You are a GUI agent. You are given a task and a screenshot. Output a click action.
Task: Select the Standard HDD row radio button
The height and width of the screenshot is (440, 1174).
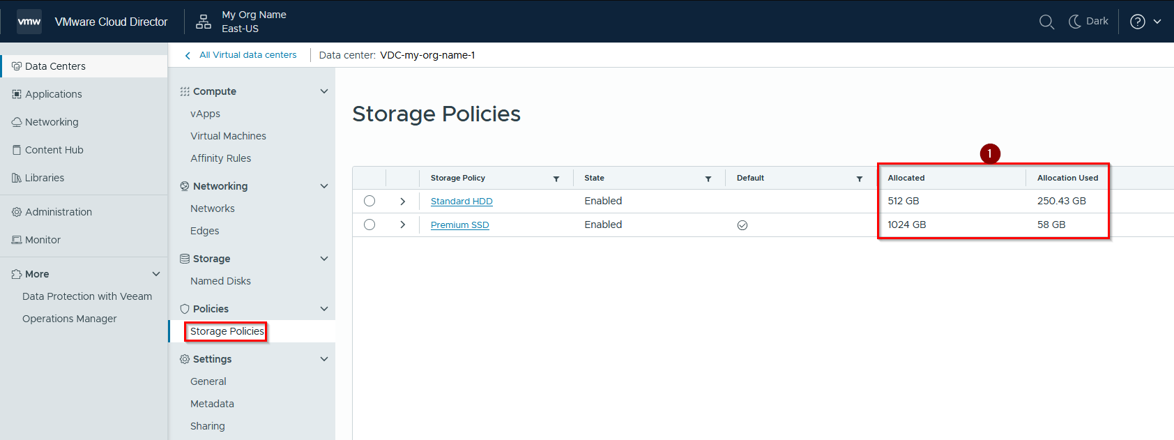point(369,201)
